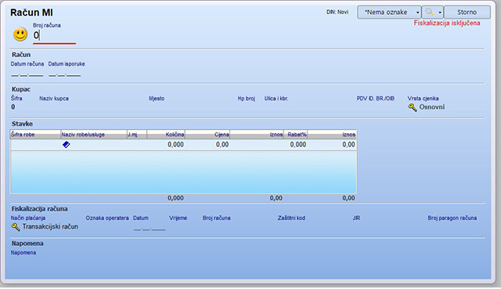This screenshot has width=501, height=289.
Task: Click the Naziv kupca label
Action: click(x=54, y=99)
